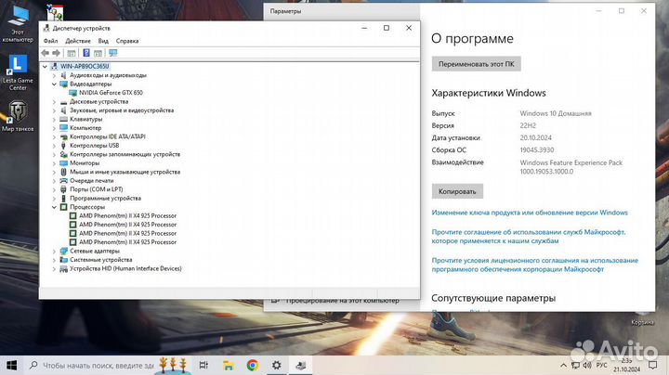Open the notification center icon
The width and height of the screenshot is (669, 375).
pyautogui.click(x=652, y=365)
